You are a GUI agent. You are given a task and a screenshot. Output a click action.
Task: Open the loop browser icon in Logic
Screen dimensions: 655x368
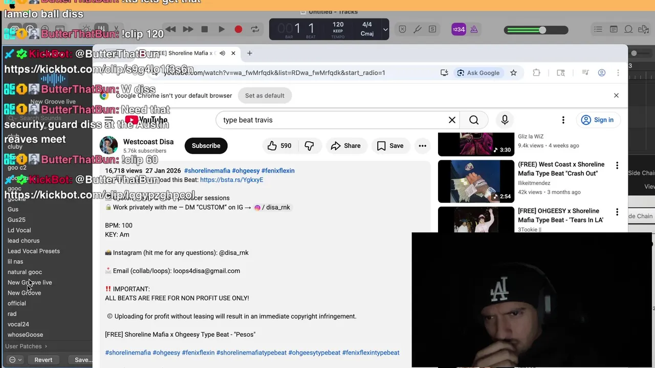[x=629, y=30]
